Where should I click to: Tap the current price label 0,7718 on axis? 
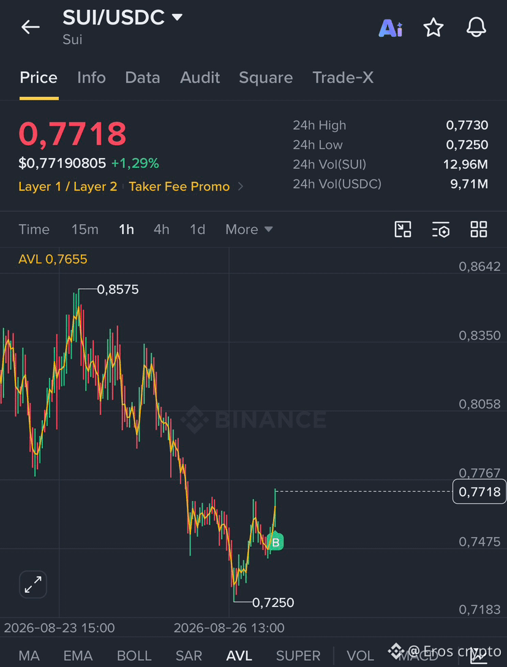[479, 492]
